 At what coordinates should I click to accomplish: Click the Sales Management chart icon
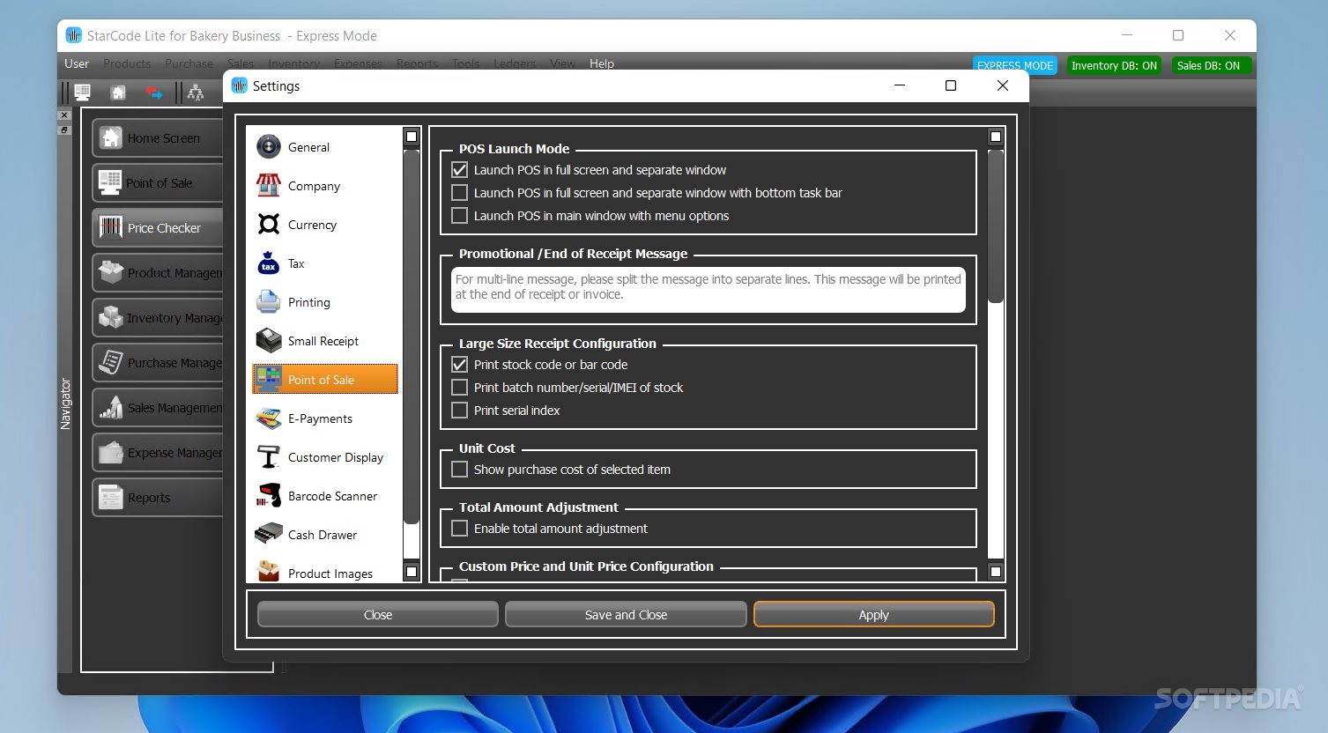point(111,407)
